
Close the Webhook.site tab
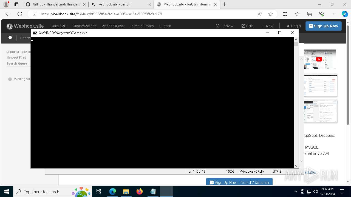215,4
